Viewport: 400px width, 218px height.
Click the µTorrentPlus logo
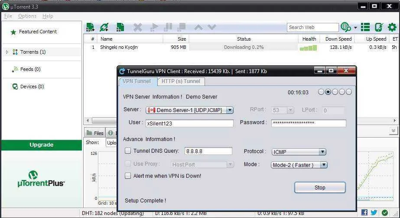click(41, 179)
